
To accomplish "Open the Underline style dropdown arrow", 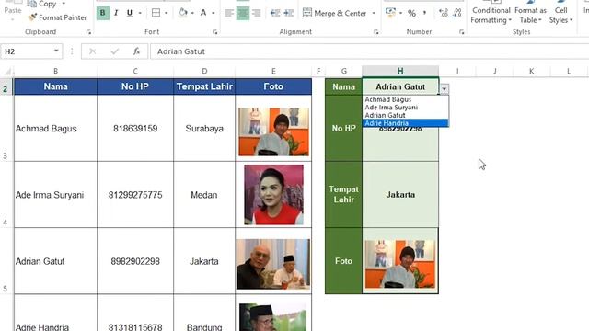I will tap(140, 13).
